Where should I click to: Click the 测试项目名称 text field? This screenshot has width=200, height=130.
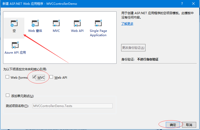72,106
